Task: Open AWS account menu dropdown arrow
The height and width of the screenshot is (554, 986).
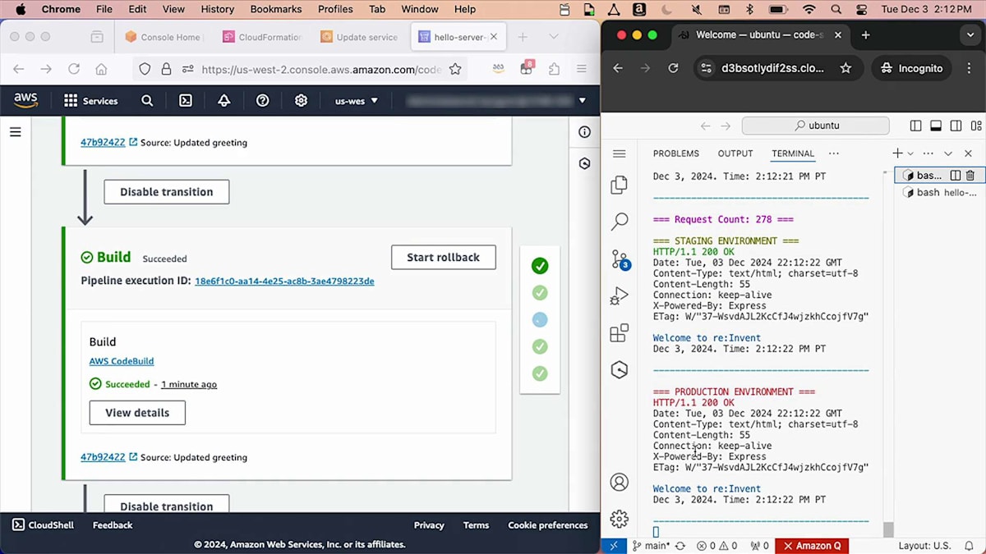Action: 583,101
